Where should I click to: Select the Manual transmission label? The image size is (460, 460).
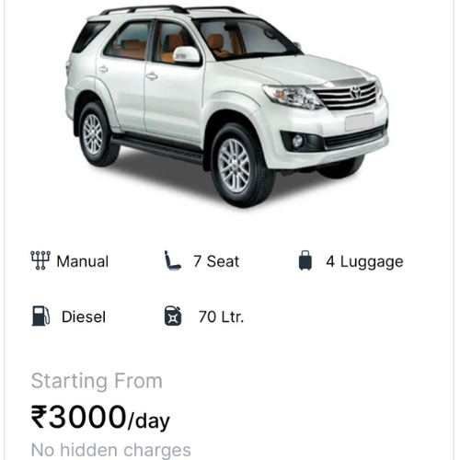coord(83,261)
